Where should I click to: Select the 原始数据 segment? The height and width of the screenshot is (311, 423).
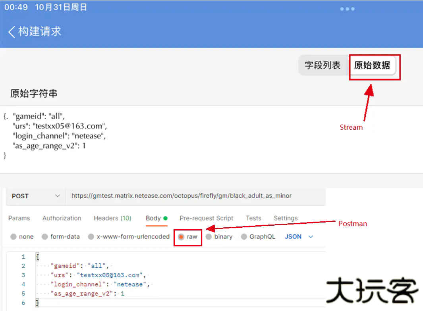(x=372, y=65)
